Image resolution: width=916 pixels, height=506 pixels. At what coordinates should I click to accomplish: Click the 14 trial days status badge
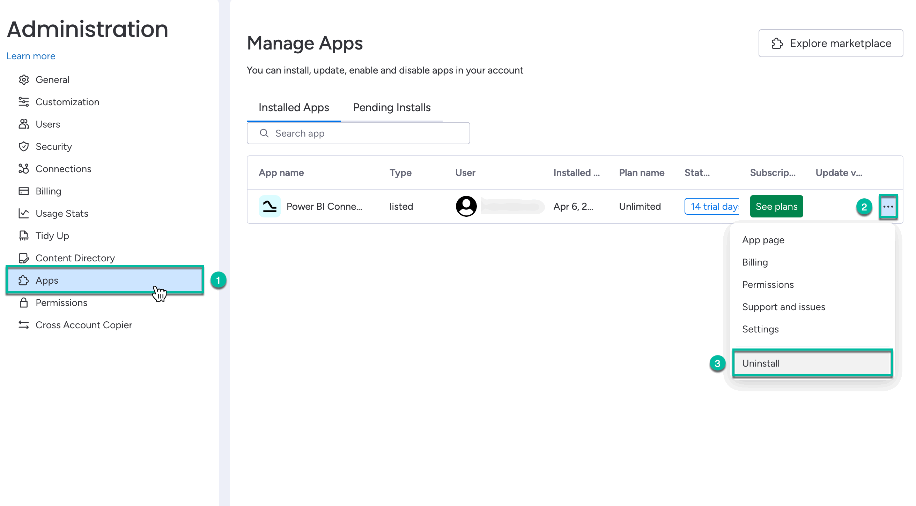(x=712, y=206)
